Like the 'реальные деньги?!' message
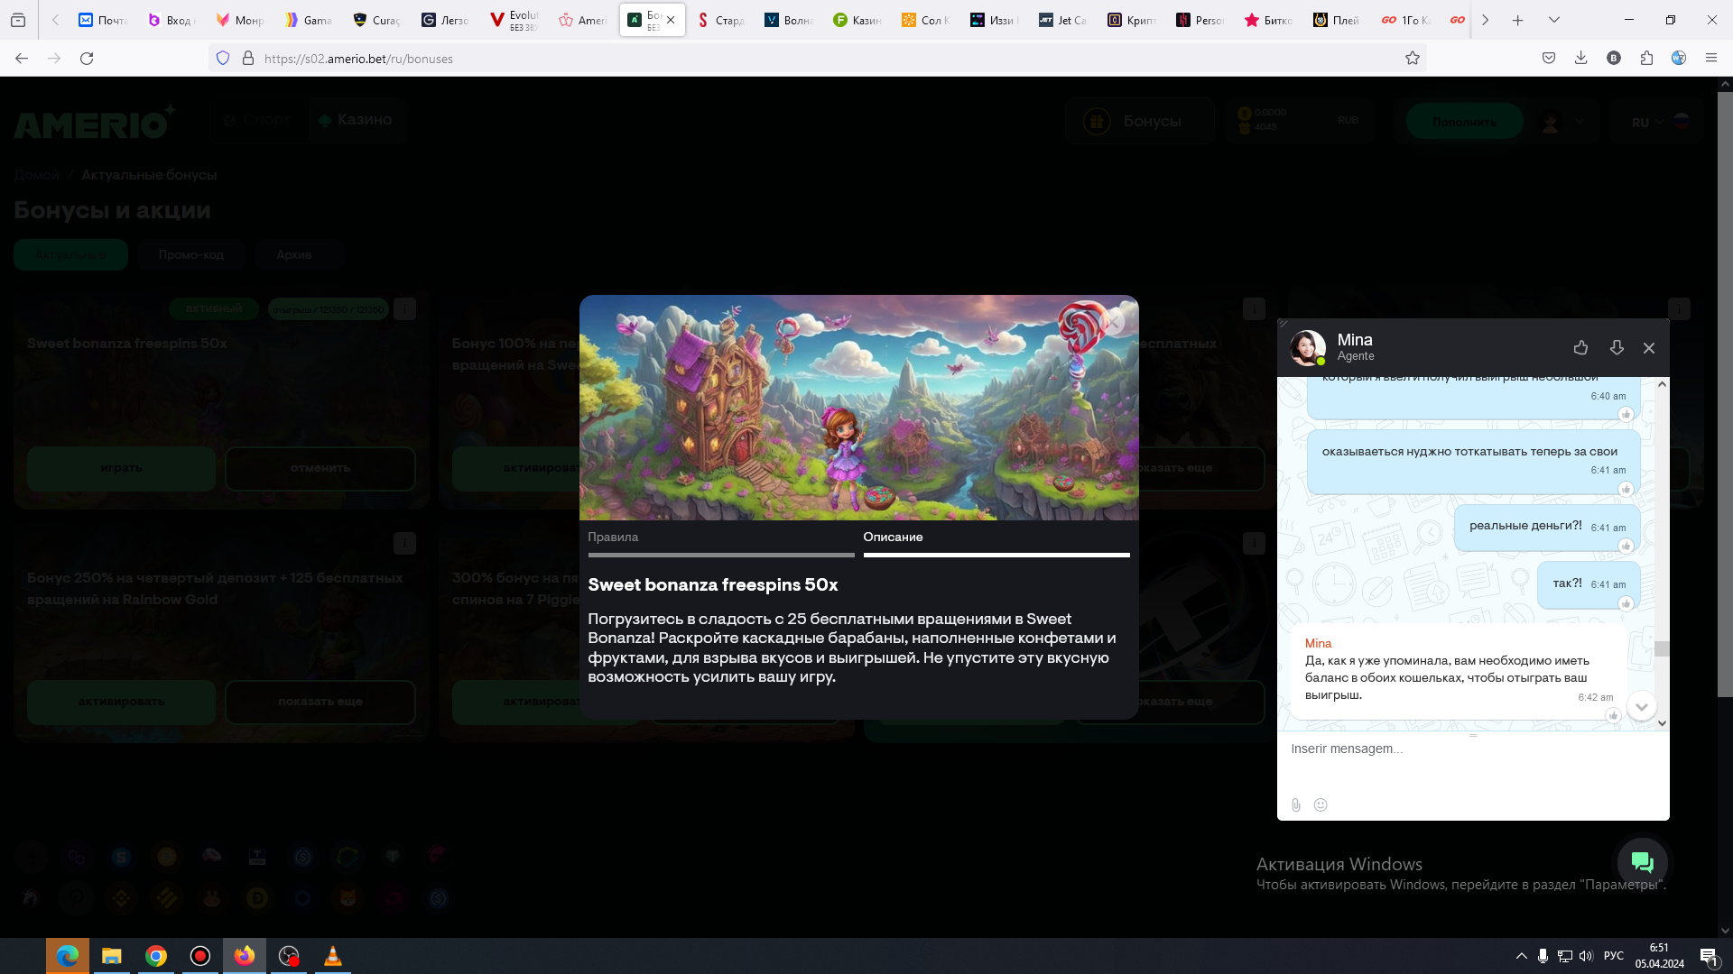Screen dimensions: 1733x974 click(x=1626, y=547)
